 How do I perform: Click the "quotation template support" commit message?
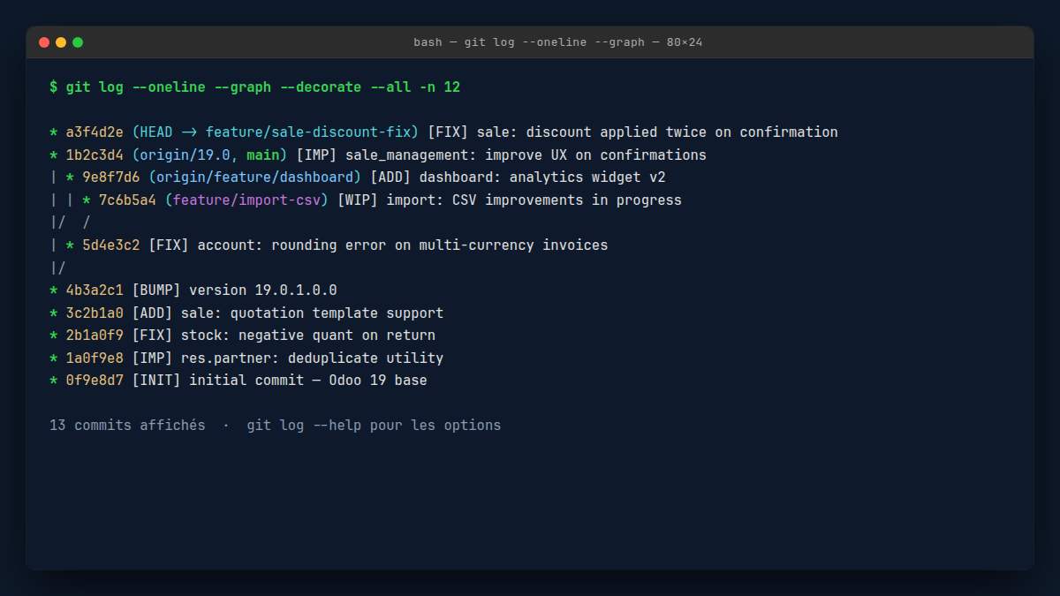(337, 313)
